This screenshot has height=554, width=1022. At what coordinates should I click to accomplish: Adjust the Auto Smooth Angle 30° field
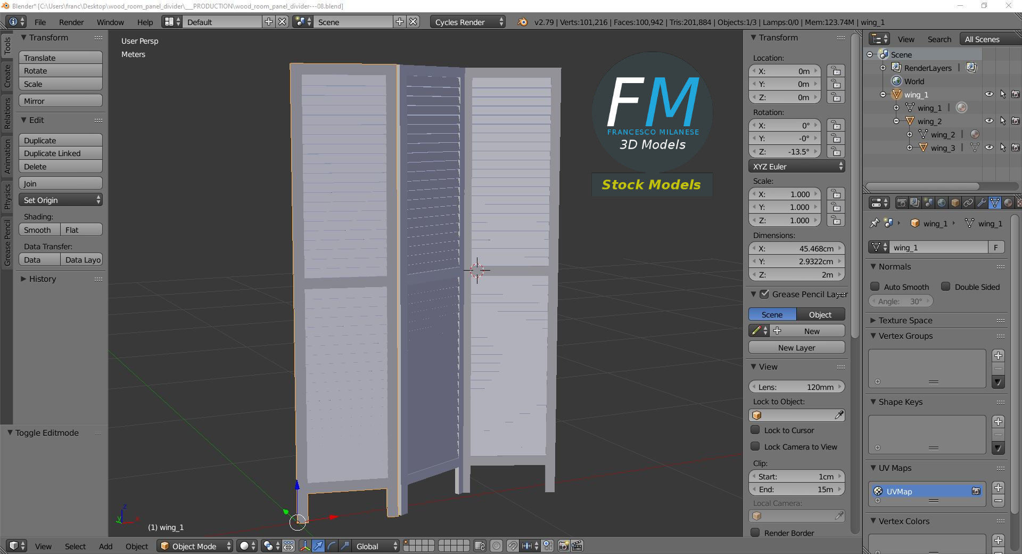[901, 301]
